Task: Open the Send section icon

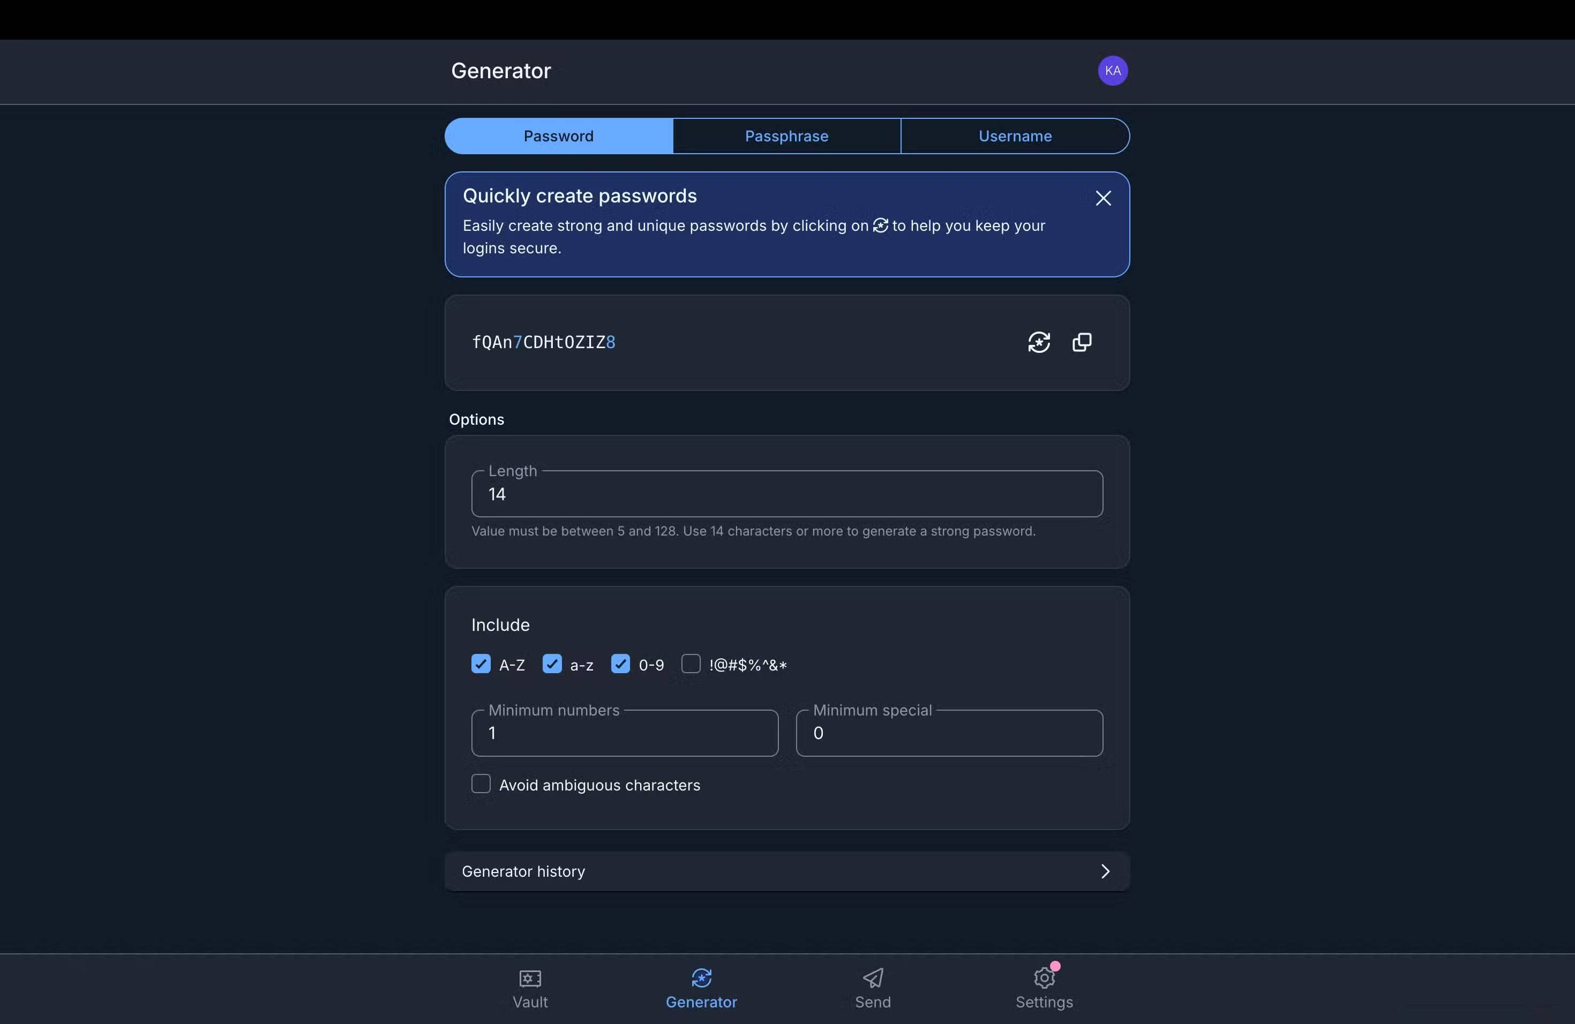Action: (872, 978)
